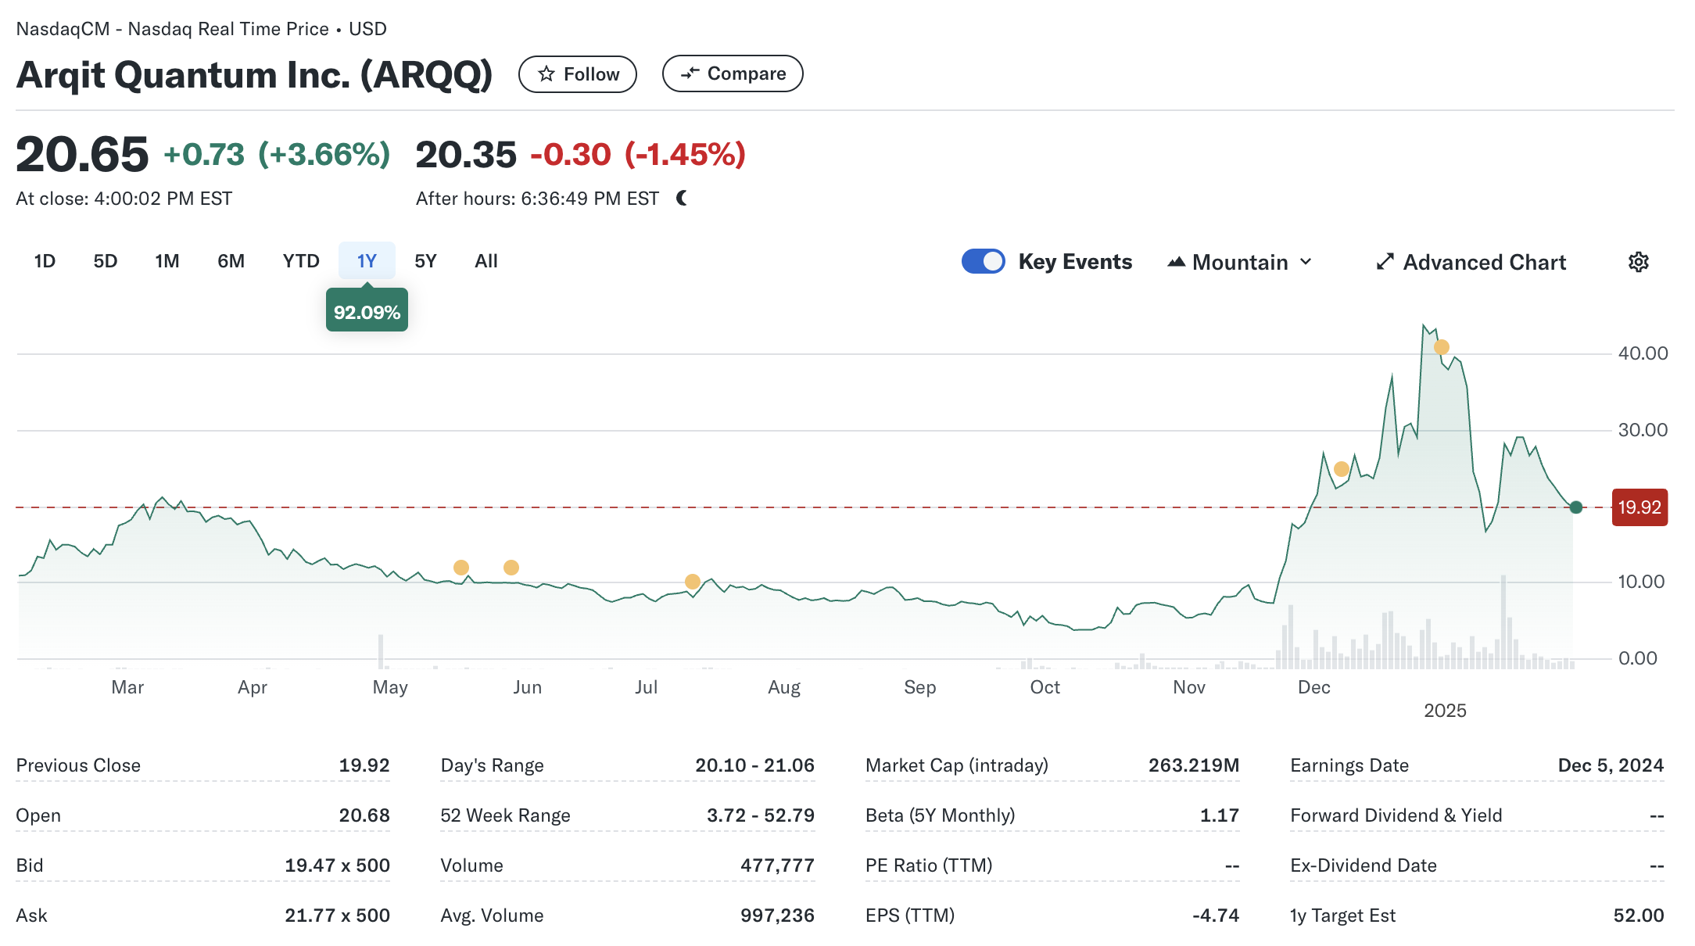Show the All time range
The width and height of the screenshot is (1695, 946).
(x=486, y=261)
